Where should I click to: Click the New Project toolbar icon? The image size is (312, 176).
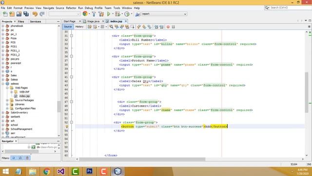point(12,14)
